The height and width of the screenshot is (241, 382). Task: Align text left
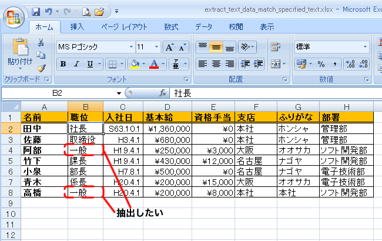click(x=203, y=64)
